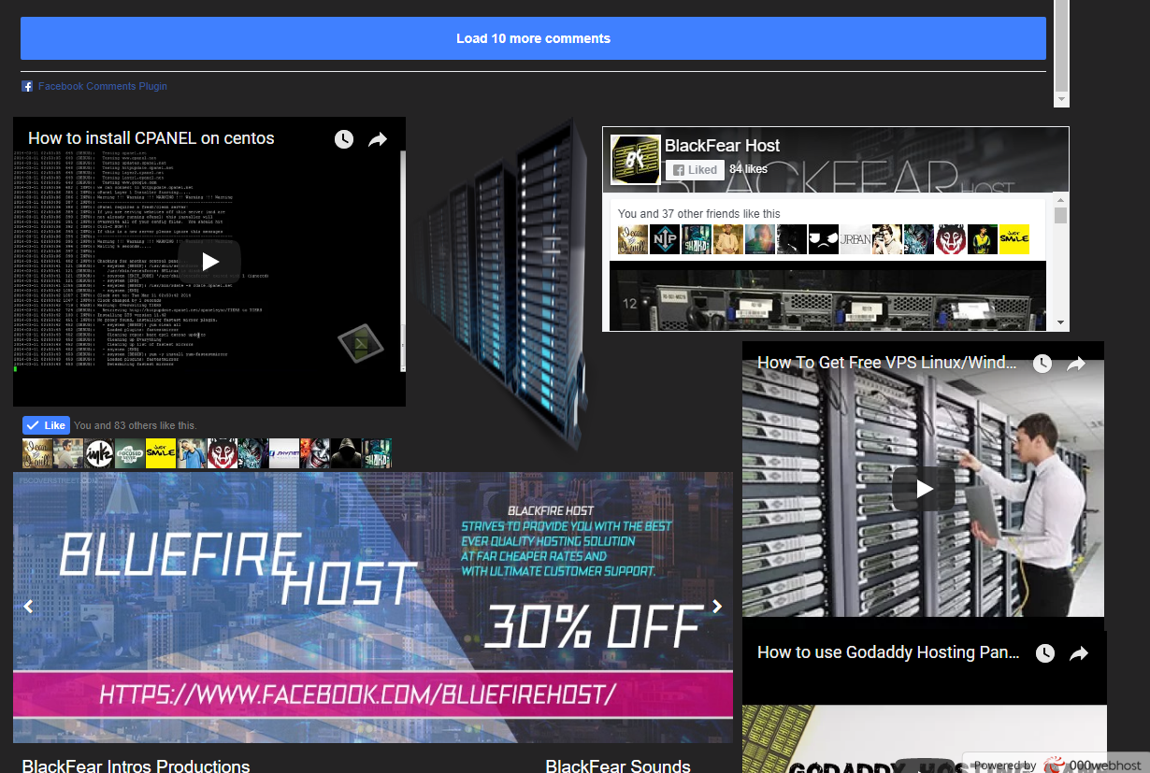
Task: Go to next slide in BlueFire Host carousel
Action: (717, 607)
